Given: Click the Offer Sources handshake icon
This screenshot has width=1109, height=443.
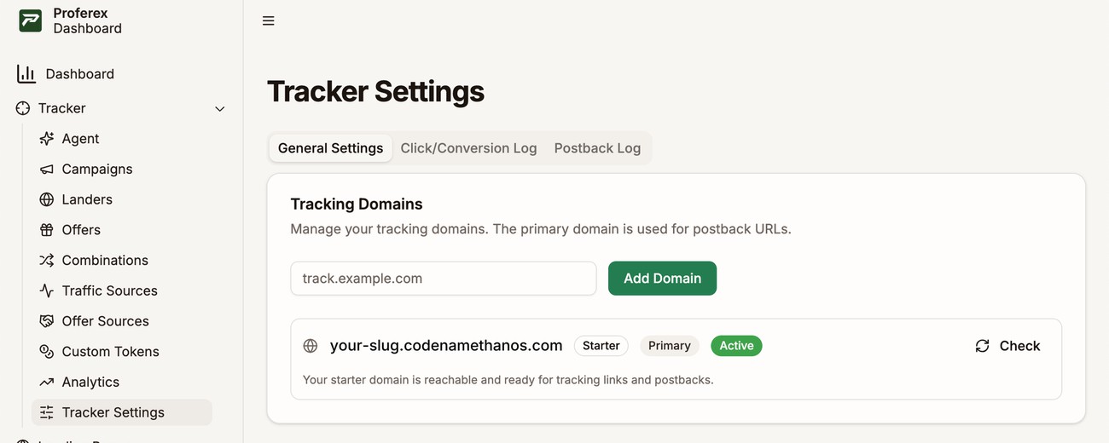Looking at the screenshot, I should tap(47, 321).
